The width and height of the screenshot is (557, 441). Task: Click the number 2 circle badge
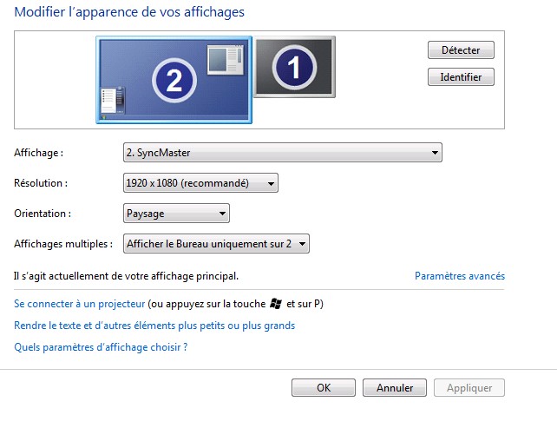coord(174,81)
